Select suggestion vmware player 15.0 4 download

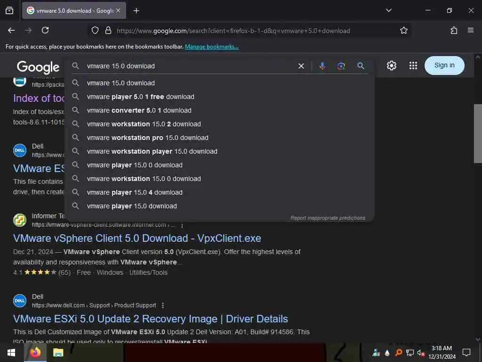[219, 192]
